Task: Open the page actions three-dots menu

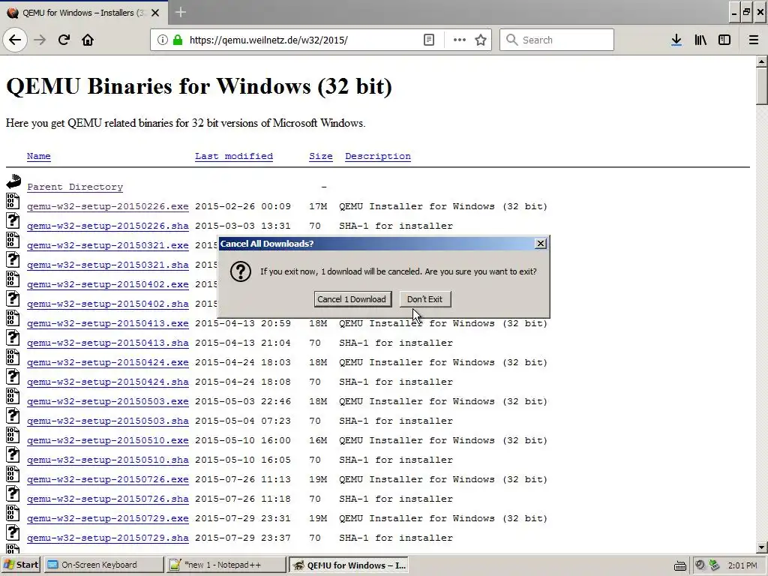Action: (x=460, y=40)
